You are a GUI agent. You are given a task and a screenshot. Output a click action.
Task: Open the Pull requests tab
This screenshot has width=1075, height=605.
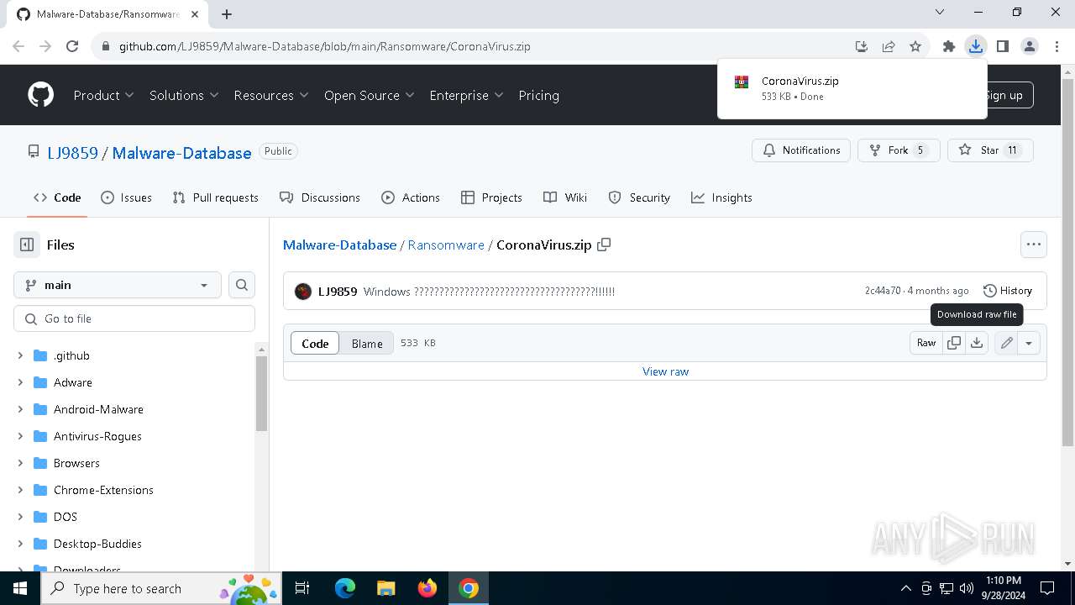(215, 197)
